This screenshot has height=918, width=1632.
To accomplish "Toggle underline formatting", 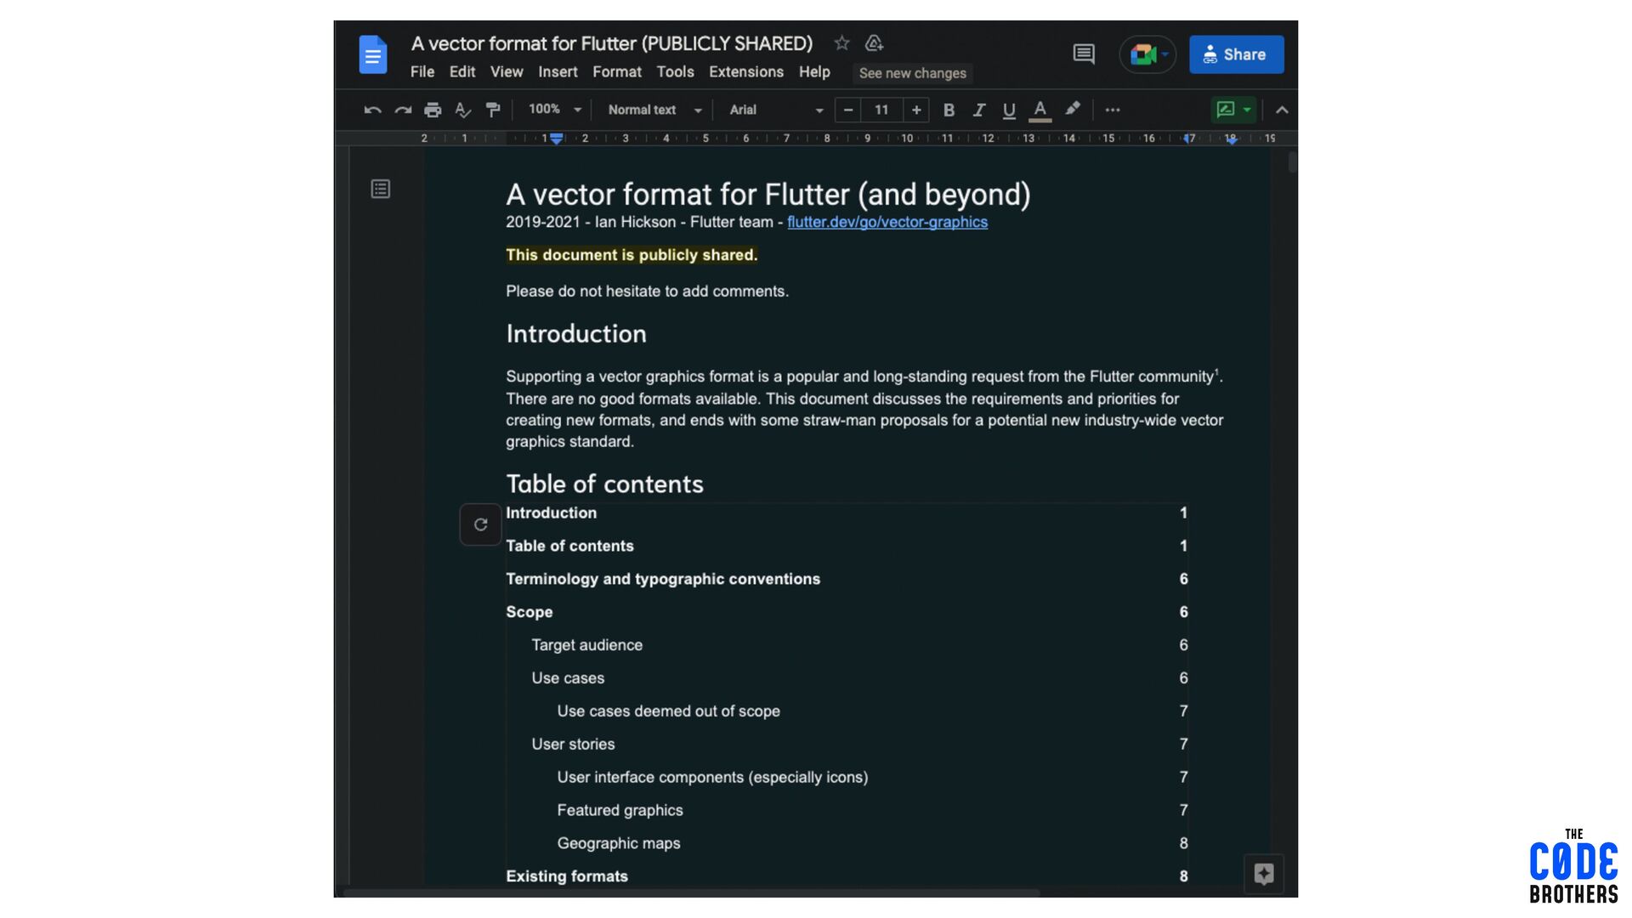I will coord(1009,110).
